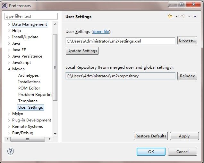Open the Installations preference page
The image size is (204, 163).
tap(29, 82)
